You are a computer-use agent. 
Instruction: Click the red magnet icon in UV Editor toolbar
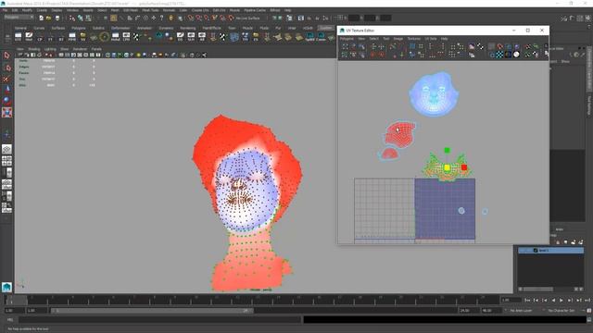click(x=500, y=46)
